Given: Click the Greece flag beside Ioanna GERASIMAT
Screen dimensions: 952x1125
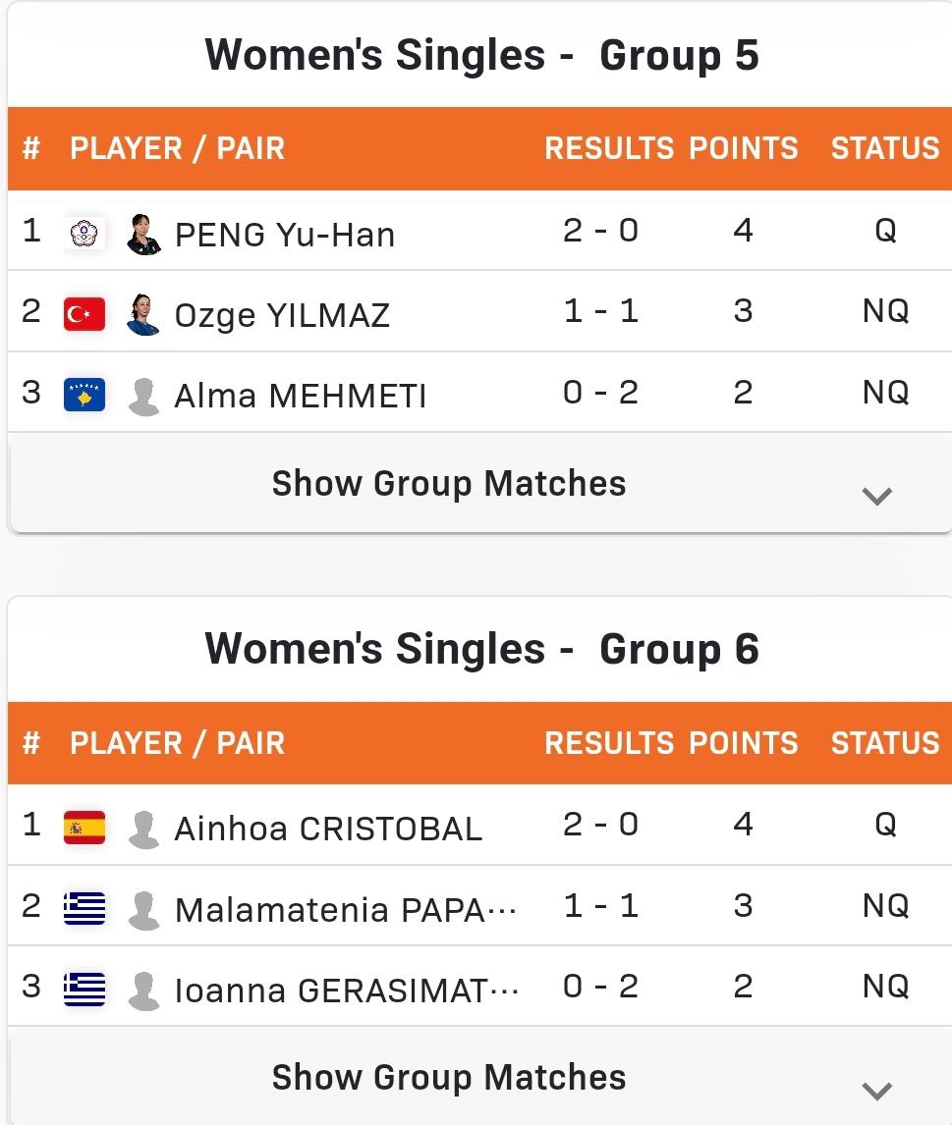Looking at the screenshot, I should tap(84, 989).
